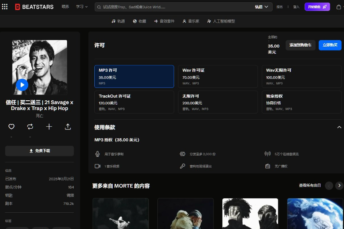Image resolution: width=344 pixels, height=229 pixels.
Task: Go to previous MORTE tracks arrow
Action: coord(329,186)
